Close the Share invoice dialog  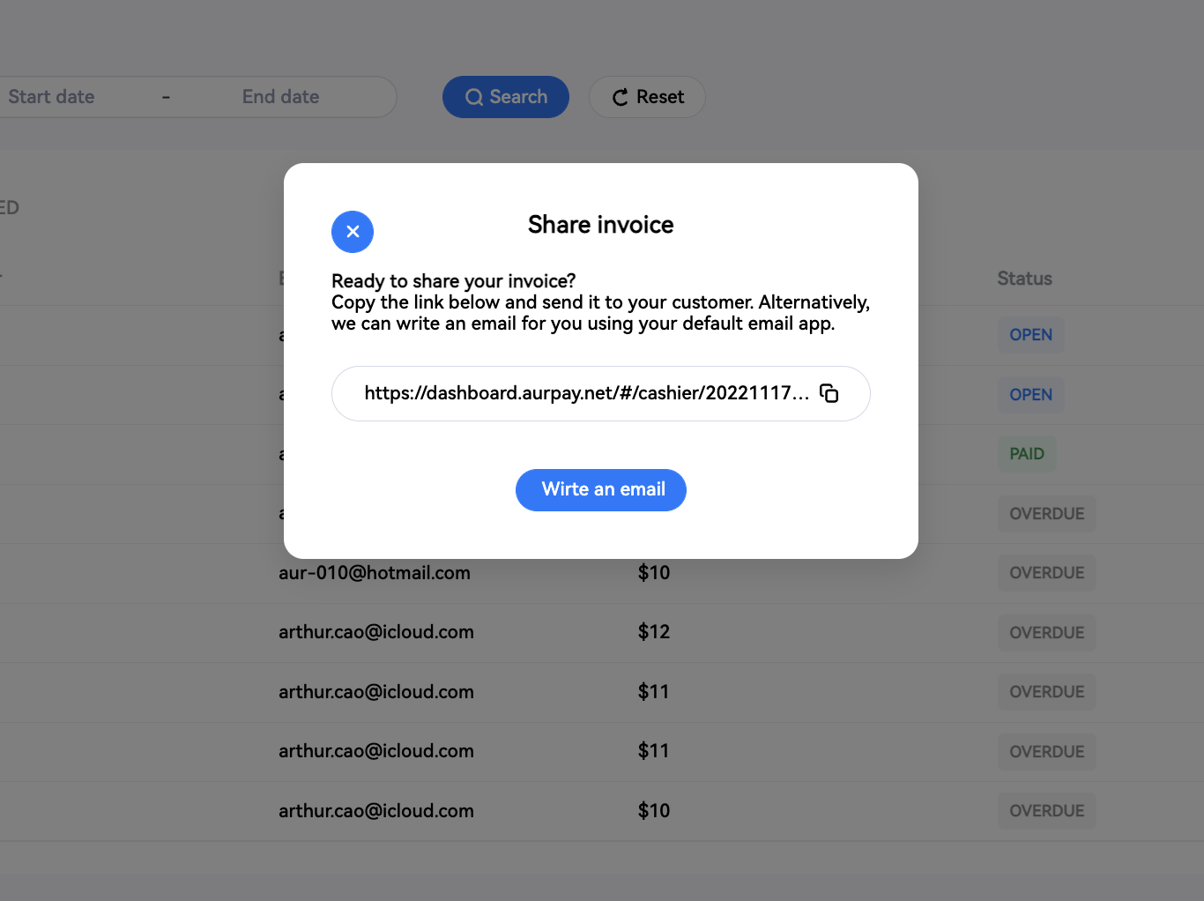(353, 232)
